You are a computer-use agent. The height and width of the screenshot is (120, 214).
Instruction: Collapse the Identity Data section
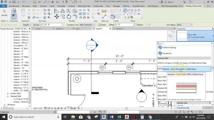pos(210,103)
